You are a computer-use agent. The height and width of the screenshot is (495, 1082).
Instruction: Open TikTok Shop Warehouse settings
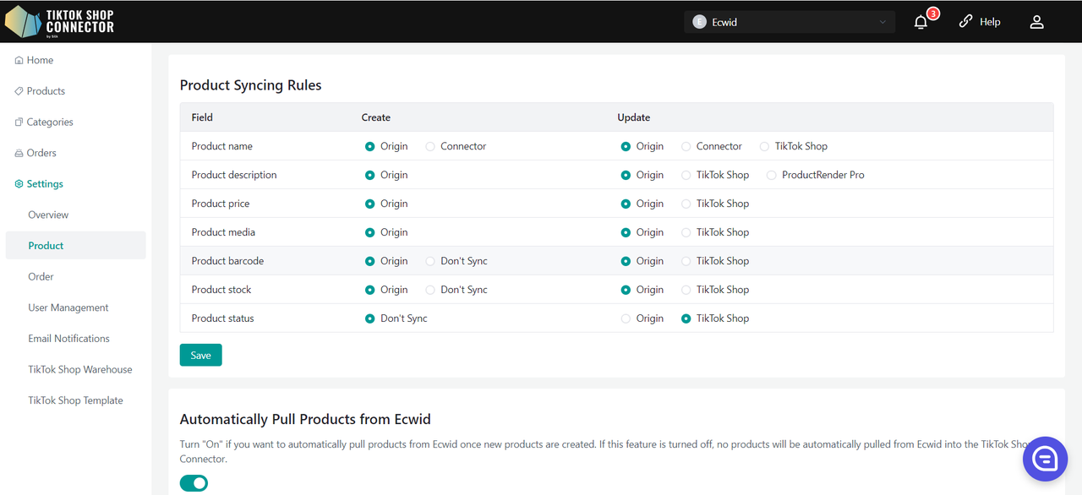tap(80, 369)
